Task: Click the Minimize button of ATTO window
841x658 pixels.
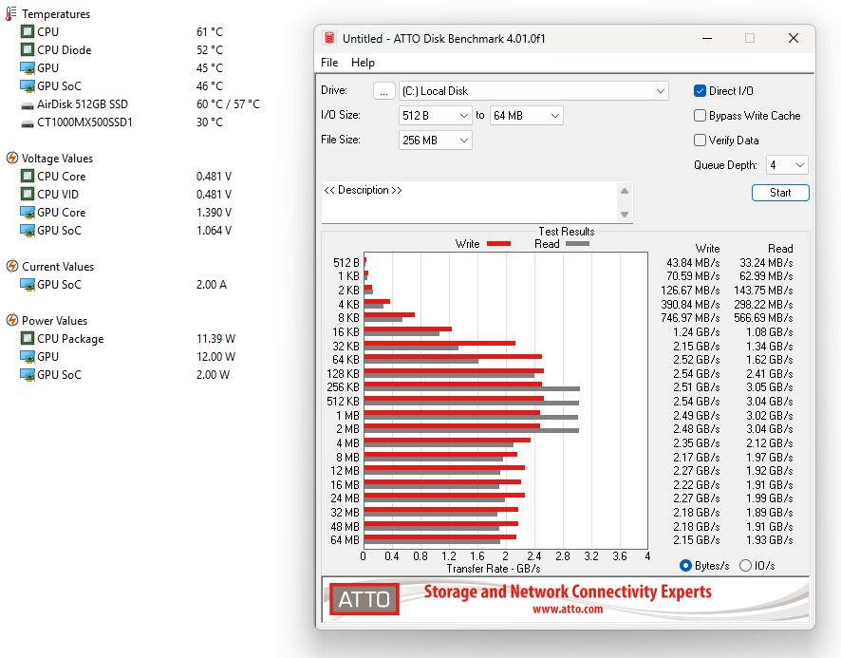Action: pyautogui.click(x=707, y=38)
